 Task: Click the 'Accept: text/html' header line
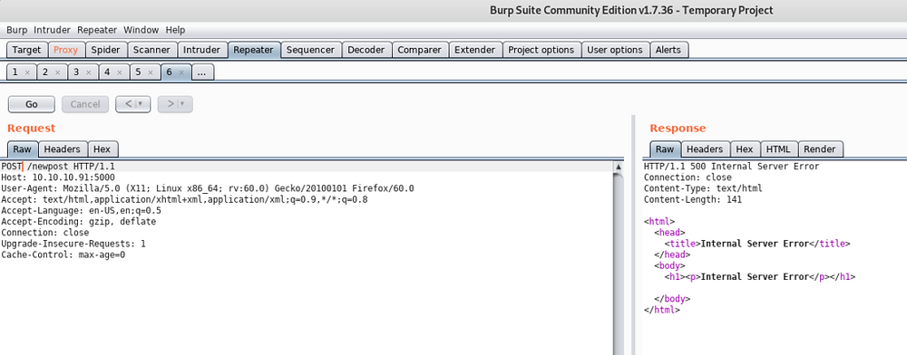(x=184, y=200)
